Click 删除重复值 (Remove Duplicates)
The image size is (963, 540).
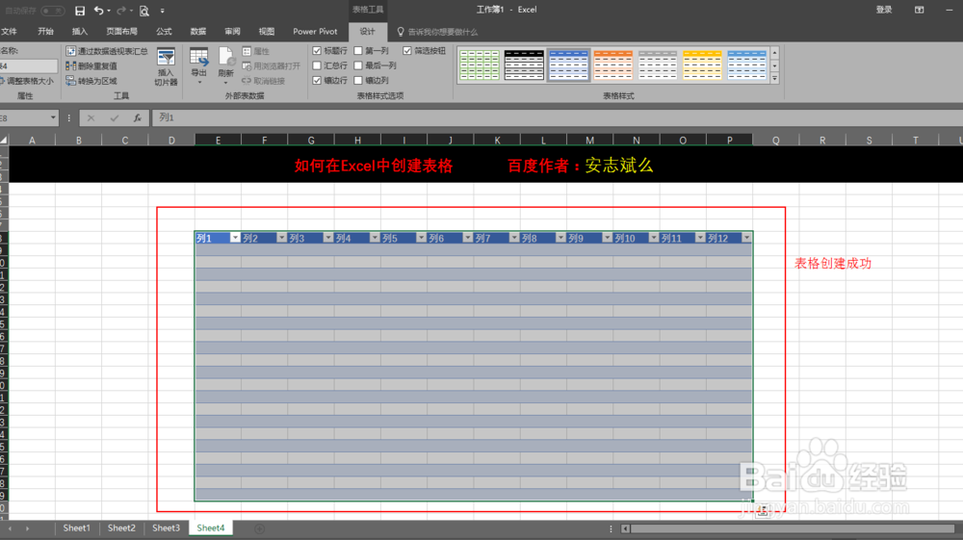pyautogui.click(x=91, y=65)
